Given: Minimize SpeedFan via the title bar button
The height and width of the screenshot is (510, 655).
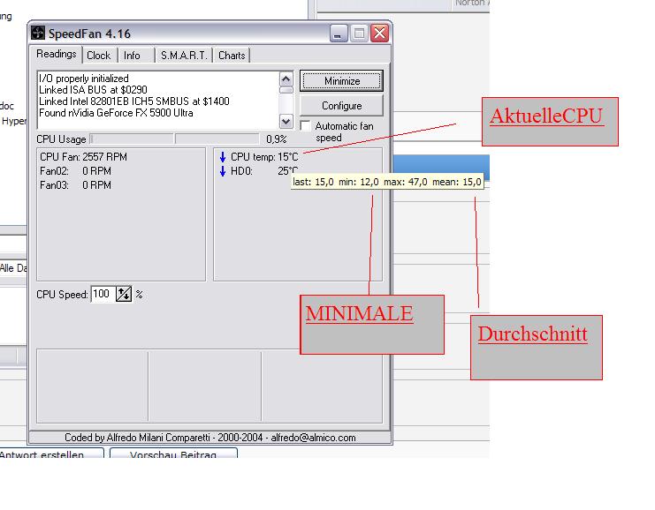Looking at the screenshot, I should coord(339,34).
